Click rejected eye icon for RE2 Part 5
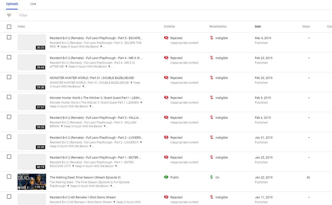Screen dimensions: 332x205 click(x=166, y=38)
